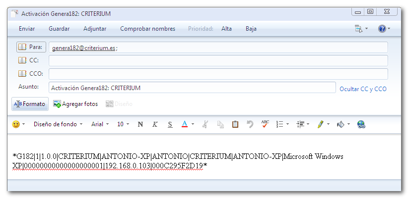This screenshot has width=408, height=198.
Task: Expand the list format dropdown arrow
Action: [x=287, y=124]
